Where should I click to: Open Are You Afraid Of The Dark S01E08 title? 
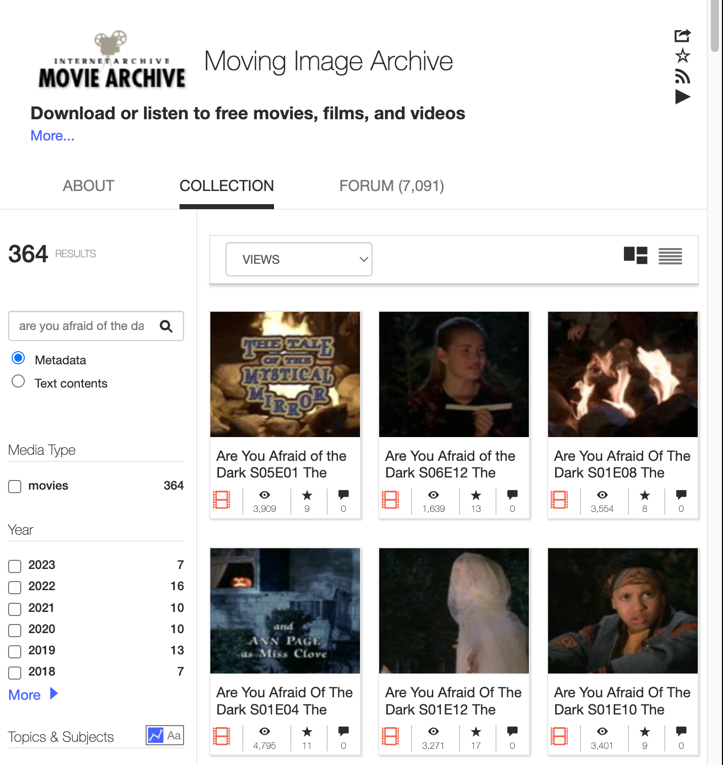622,464
